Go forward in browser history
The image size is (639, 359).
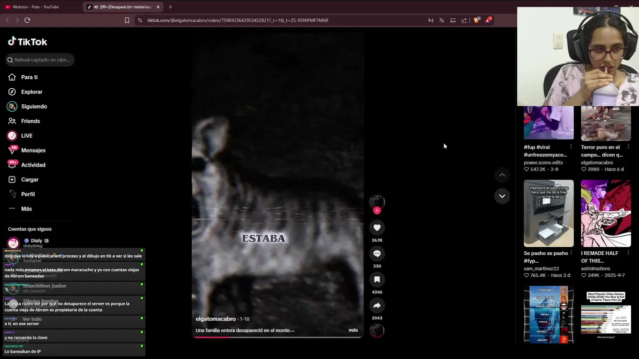[17, 20]
